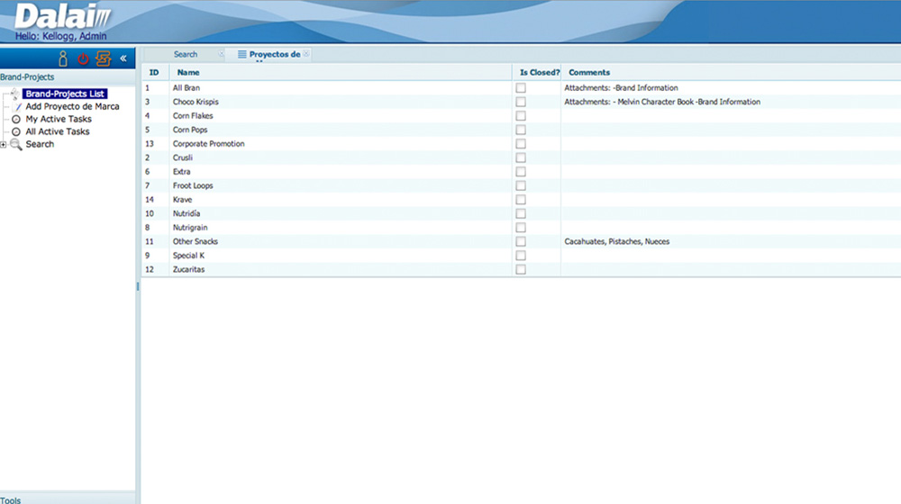Click the orange refresh arrows icon
This screenshot has height=504, width=901.
coord(104,58)
